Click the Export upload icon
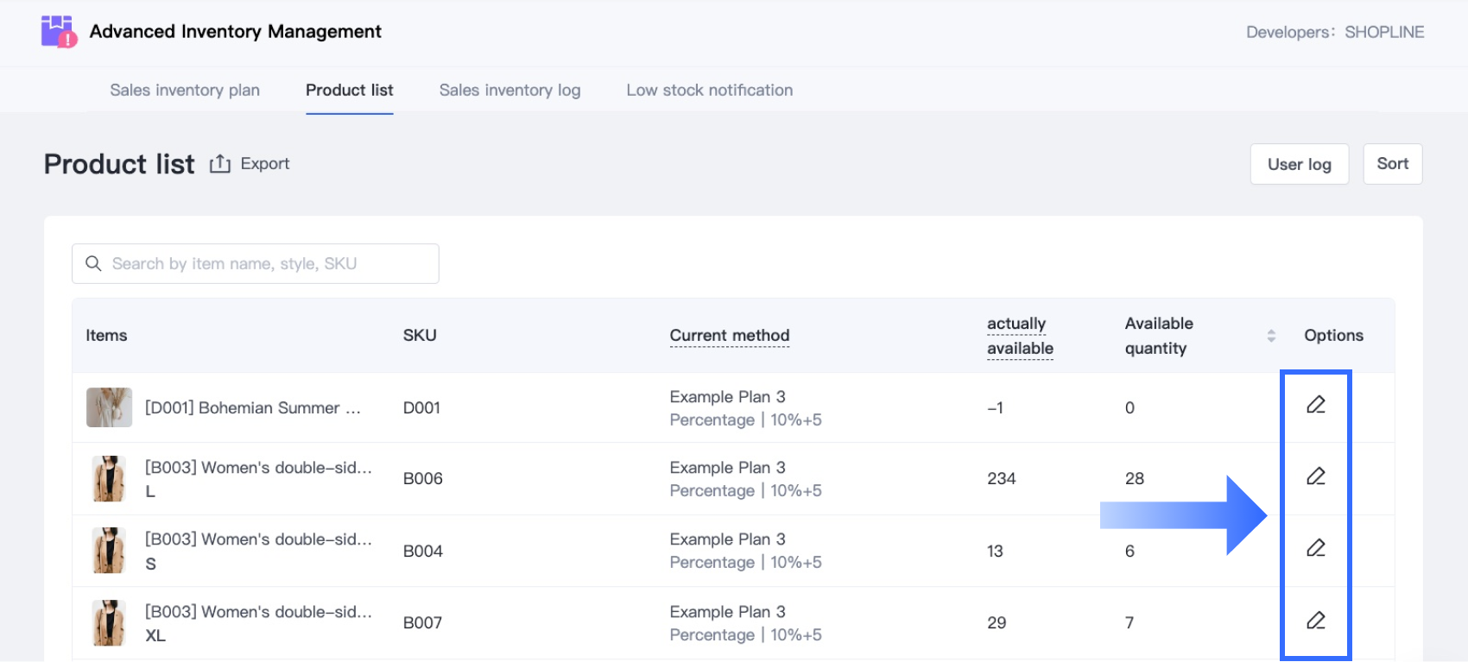 220,164
